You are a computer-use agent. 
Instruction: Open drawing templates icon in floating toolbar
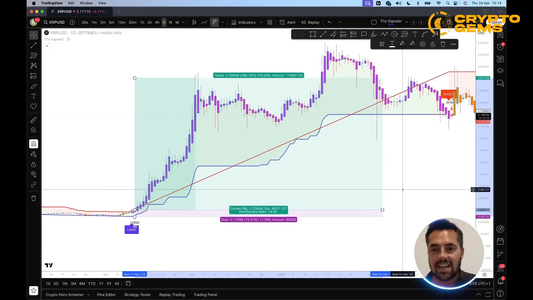click(382, 44)
